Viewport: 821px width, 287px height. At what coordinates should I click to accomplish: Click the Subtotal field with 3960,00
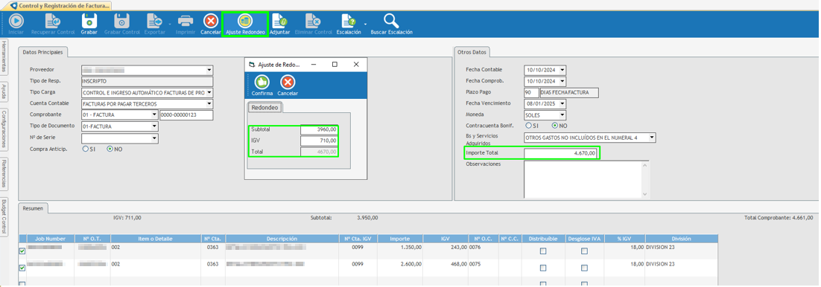[319, 129]
